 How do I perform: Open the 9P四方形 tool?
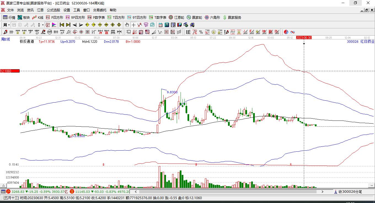click(75, 17)
